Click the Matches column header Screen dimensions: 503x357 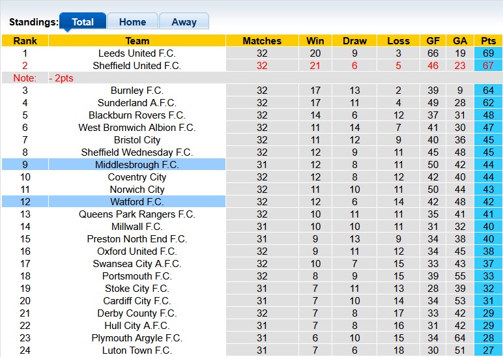coord(262,40)
